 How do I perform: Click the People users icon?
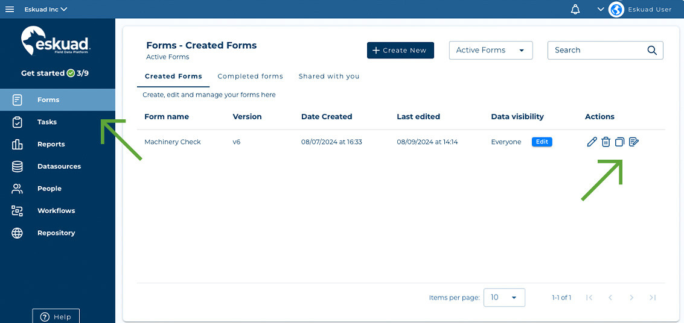tap(17, 189)
